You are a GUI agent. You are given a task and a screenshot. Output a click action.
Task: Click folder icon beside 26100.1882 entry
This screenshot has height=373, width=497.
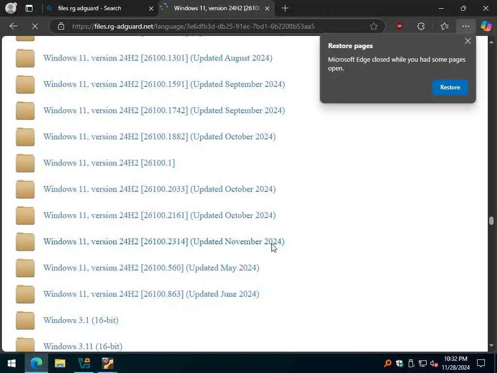(25, 136)
